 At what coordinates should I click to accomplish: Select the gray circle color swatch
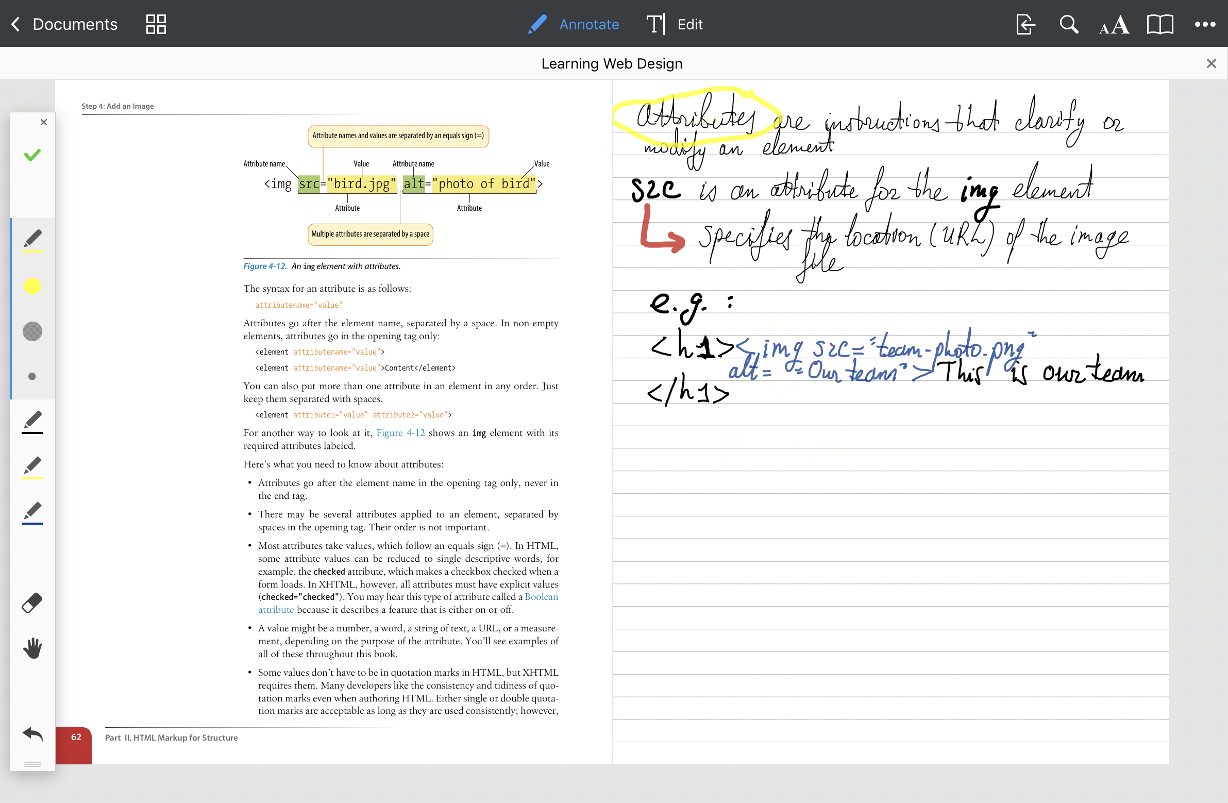32,331
